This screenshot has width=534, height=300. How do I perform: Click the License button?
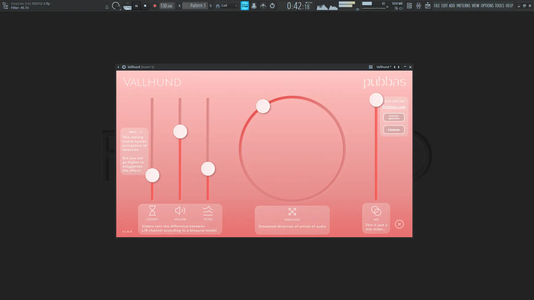click(394, 130)
